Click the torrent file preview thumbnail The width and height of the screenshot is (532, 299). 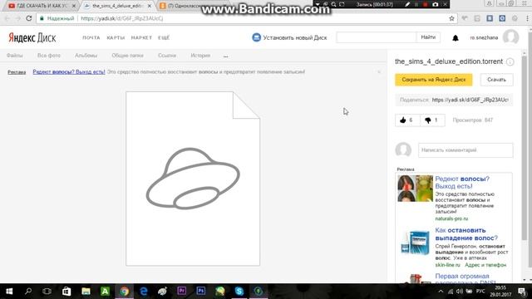(193, 179)
